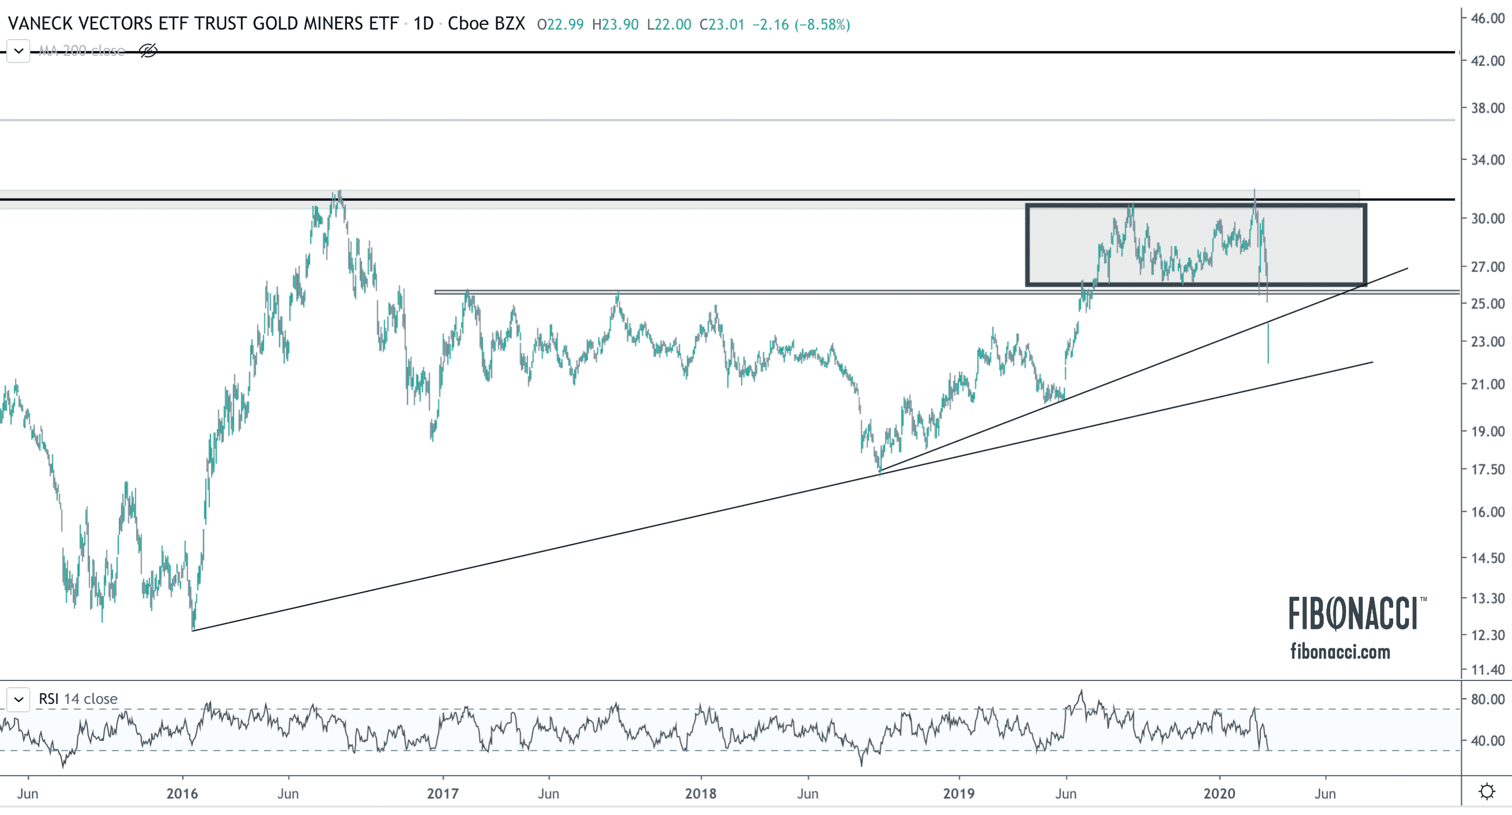Viewport: 1512px width, 815px height.
Task: Click the 13.30 price axis label
Action: click(1488, 598)
